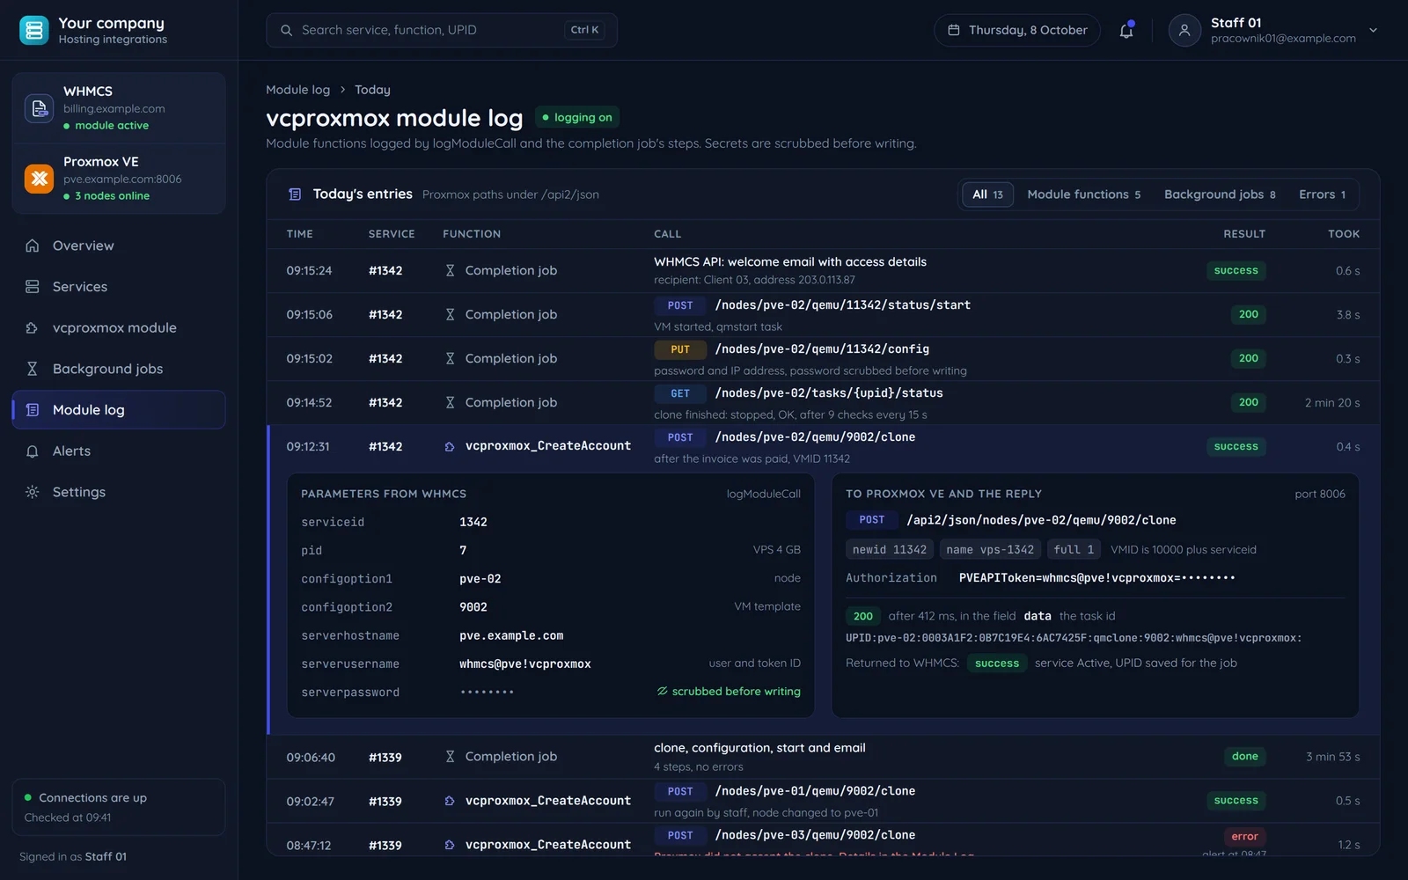Click the vcproxmox module puzzle icon
Viewport: 1408px width, 880px height.
pyautogui.click(x=33, y=327)
